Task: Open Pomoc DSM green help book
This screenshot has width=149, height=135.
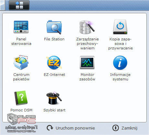Action: [21, 98]
